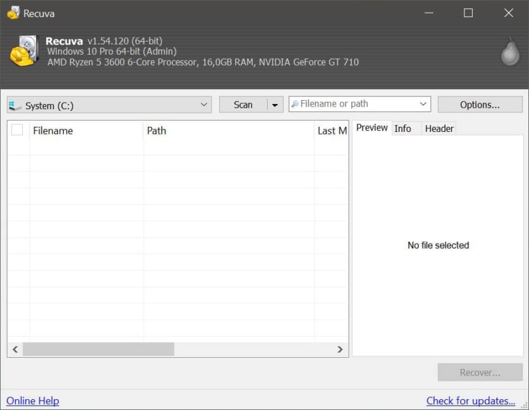This screenshot has width=529, height=410.
Task: Click the Online Help link
Action: point(32,400)
